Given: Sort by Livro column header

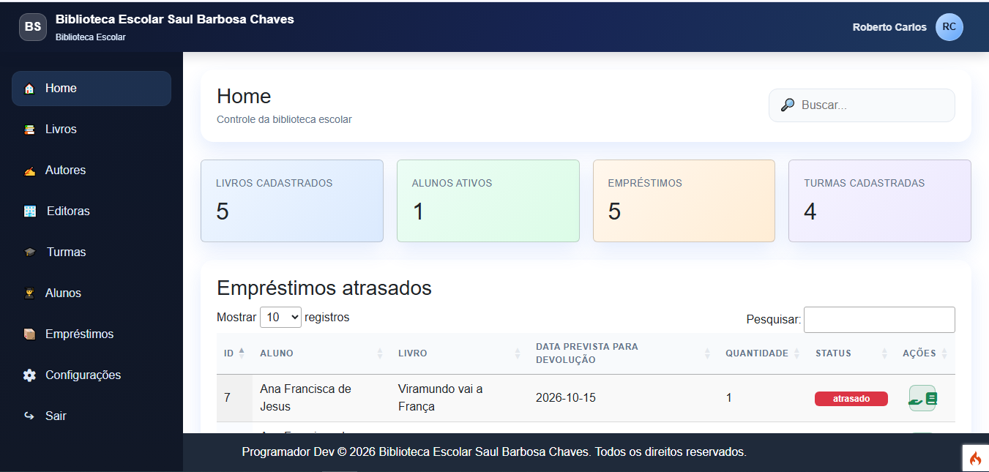Looking at the screenshot, I should (460, 353).
